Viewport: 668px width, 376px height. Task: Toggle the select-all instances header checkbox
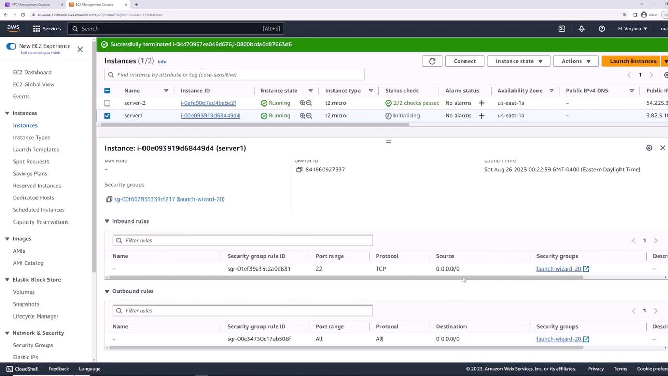tap(107, 91)
